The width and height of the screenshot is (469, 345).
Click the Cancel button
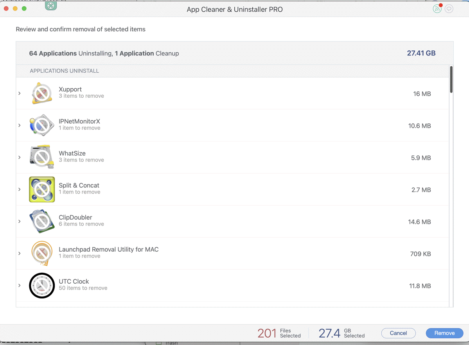click(398, 333)
